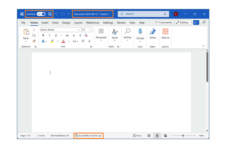Open the Change Case Aa menu
This screenshot has width=225, height=150.
point(76,41)
